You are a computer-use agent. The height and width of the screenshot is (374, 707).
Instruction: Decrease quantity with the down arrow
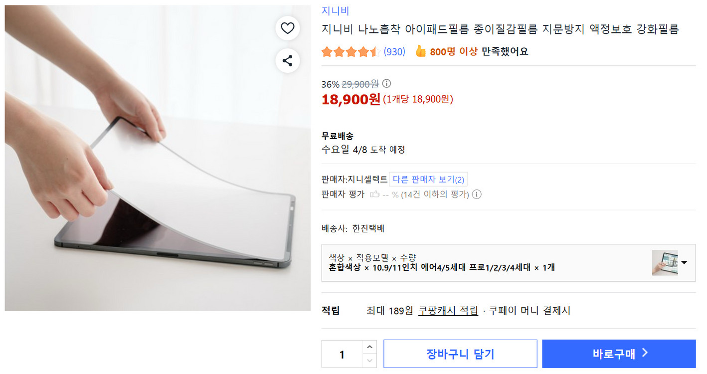pos(369,360)
